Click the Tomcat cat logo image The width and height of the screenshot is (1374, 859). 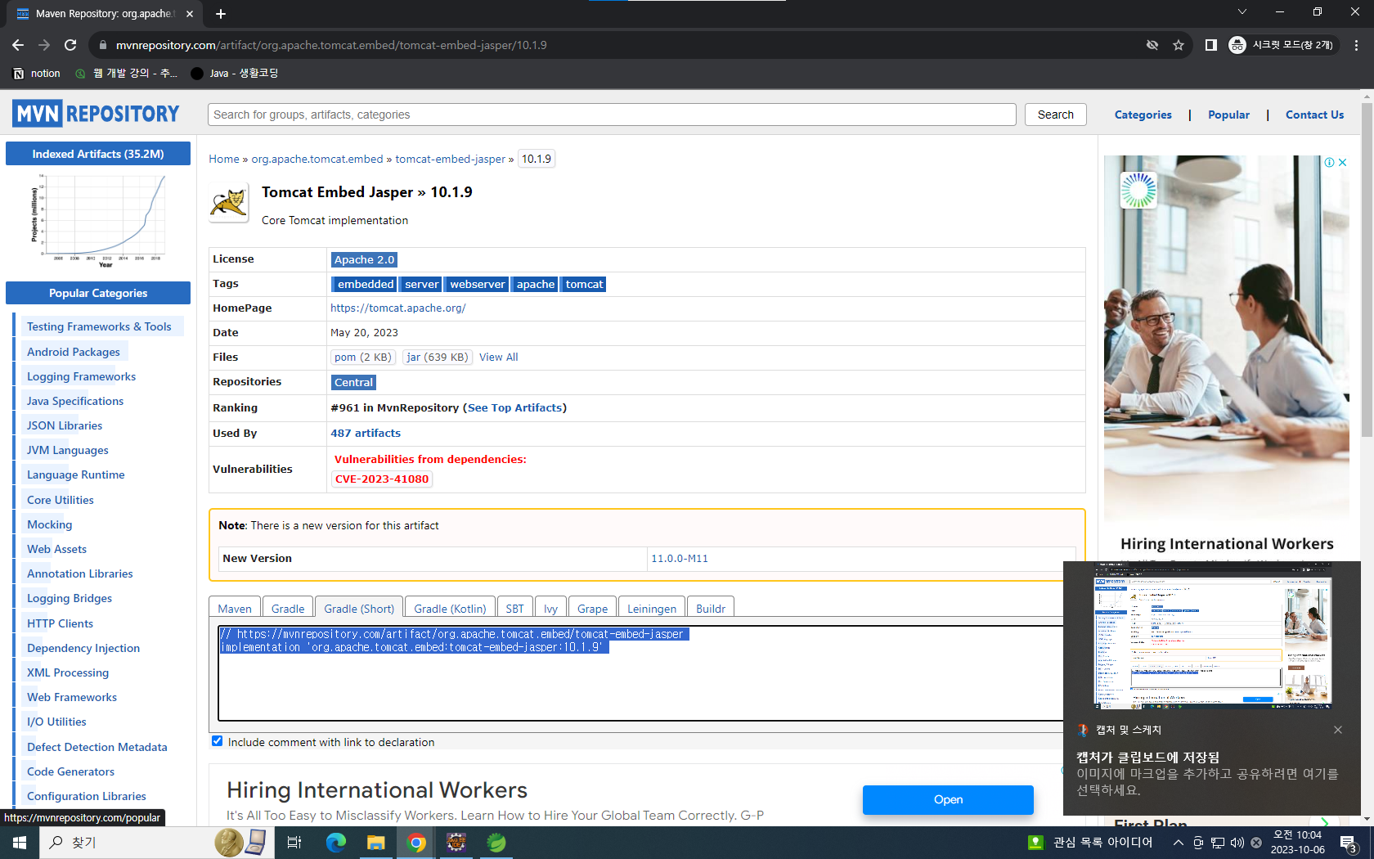click(228, 205)
